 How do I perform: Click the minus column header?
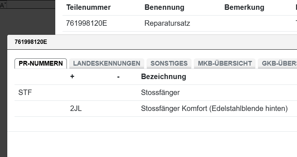coord(118,77)
